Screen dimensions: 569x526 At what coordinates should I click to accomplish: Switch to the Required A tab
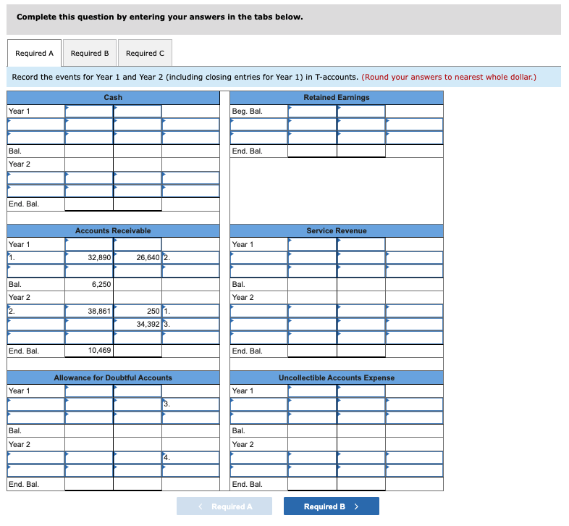tap(34, 53)
